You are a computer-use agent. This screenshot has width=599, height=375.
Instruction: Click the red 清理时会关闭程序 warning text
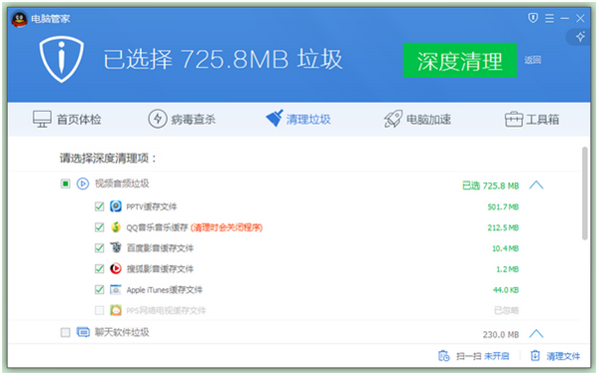tap(227, 227)
